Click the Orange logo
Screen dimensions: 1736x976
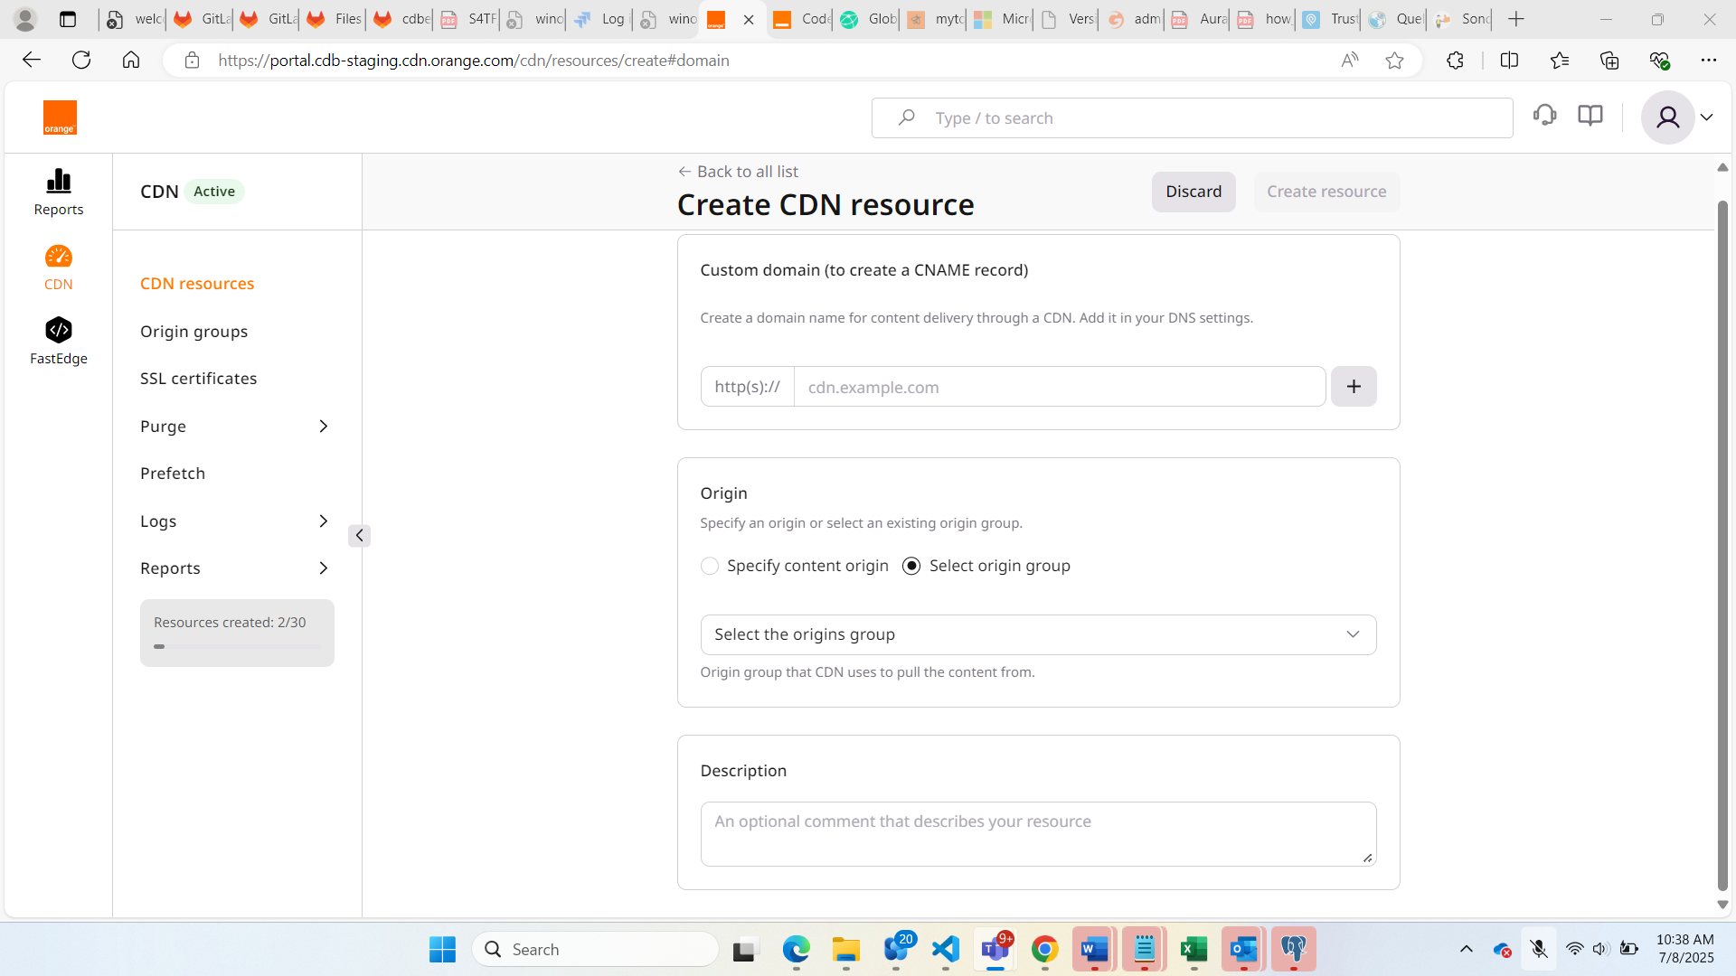coord(61,117)
